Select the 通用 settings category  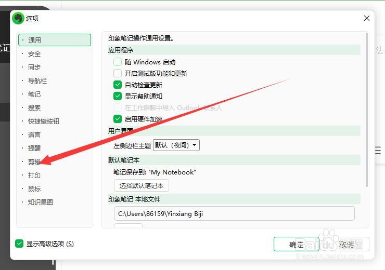(55, 40)
